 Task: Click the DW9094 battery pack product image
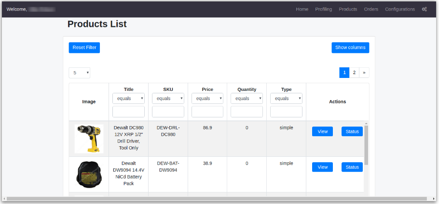tap(89, 175)
